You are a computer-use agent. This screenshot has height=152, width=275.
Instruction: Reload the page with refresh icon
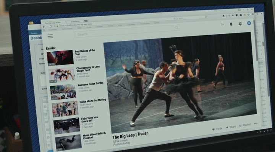click(x=51, y=27)
